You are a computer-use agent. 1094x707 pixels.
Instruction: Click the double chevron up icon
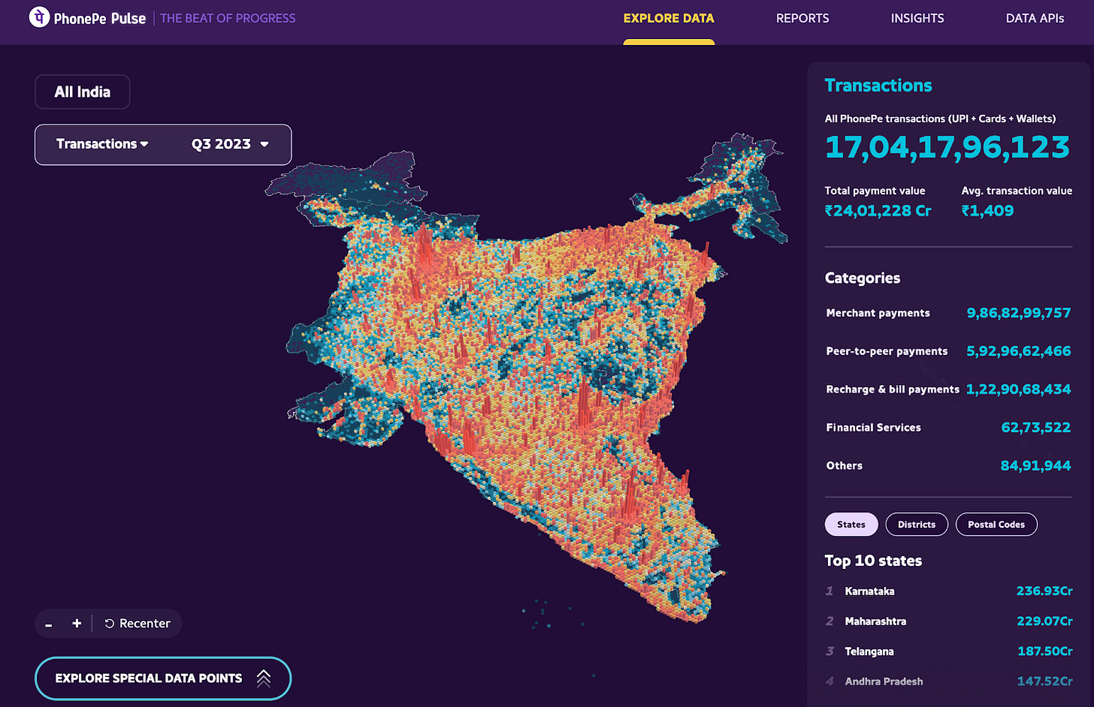pyautogui.click(x=264, y=678)
